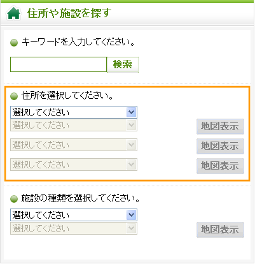Viewport: 255px width, 264px height.
Task: Click 地図表示 beside fourth address dropdown
Action: pos(220,166)
